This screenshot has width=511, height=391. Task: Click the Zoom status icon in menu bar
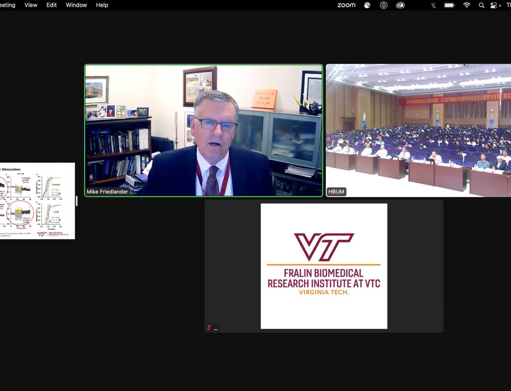pyautogui.click(x=346, y=5)
